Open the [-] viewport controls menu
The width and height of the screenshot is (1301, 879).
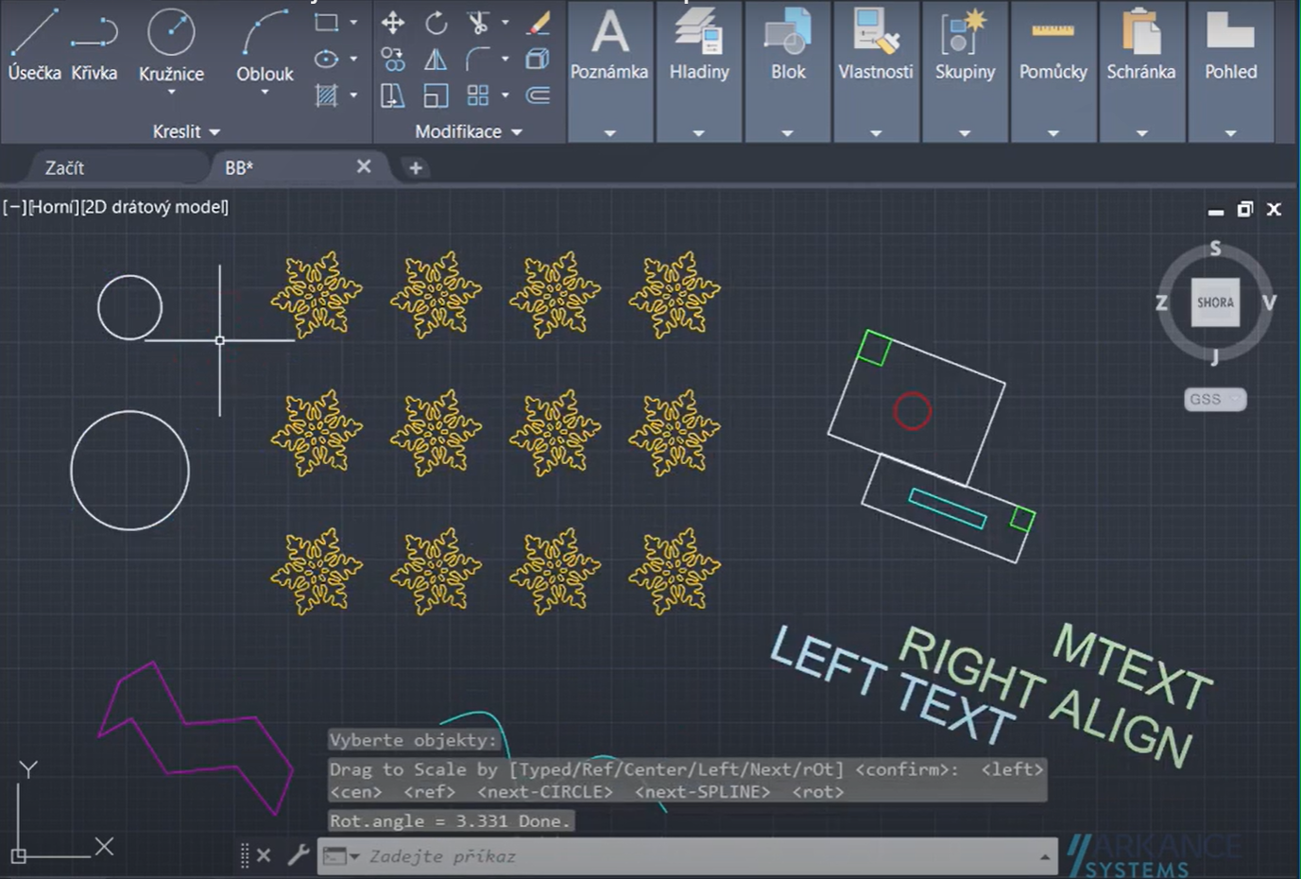coord(14,207)
